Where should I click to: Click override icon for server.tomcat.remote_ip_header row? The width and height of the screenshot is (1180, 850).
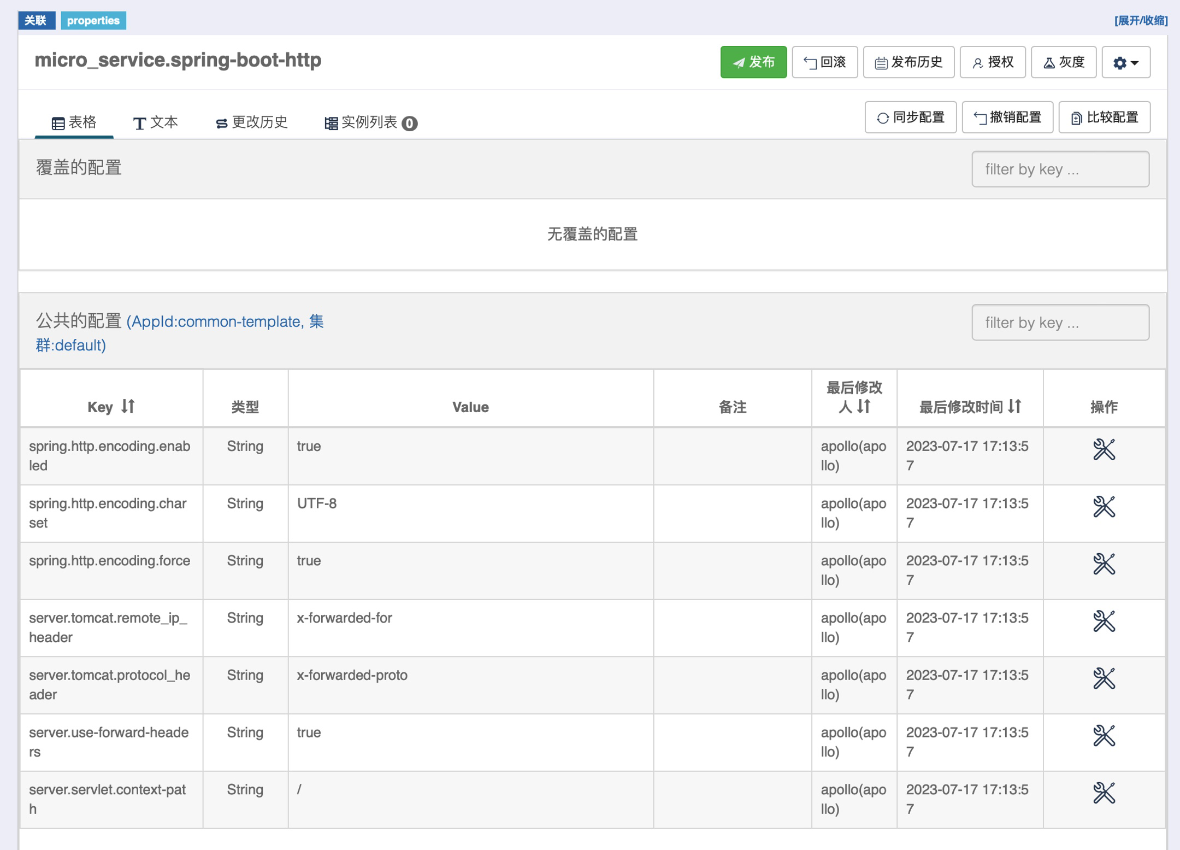[1104, 621]
